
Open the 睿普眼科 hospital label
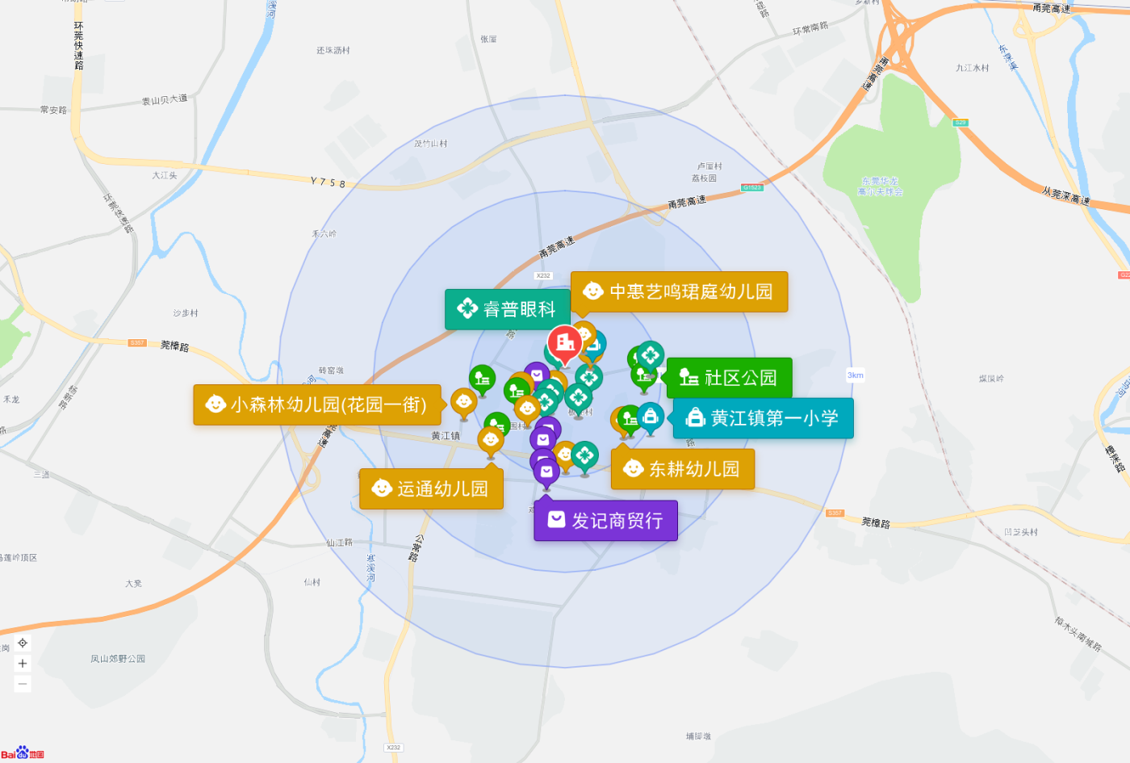tap(508, 309)
